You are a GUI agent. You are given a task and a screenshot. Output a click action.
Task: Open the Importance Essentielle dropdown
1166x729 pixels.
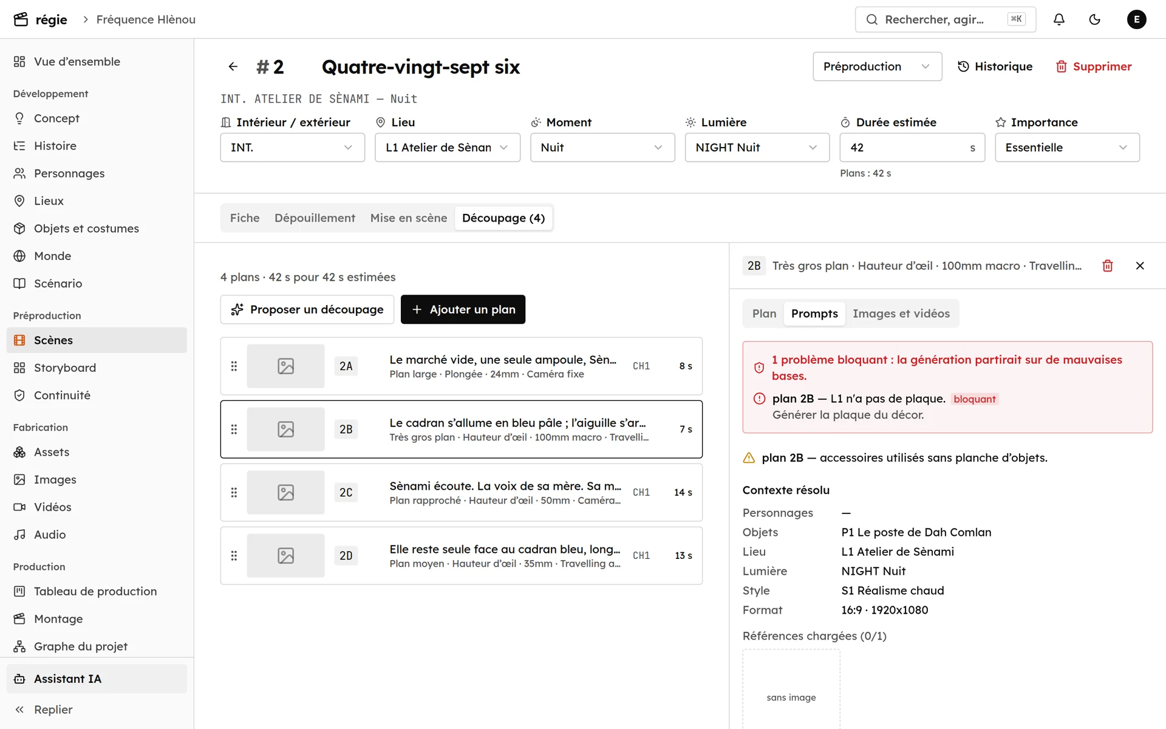point(1067,148)
